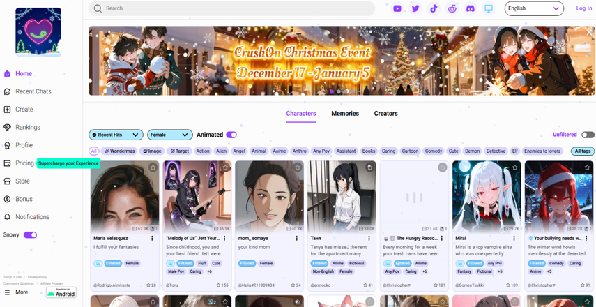Expand +5 tags on Mirai card

click(501, 271)
